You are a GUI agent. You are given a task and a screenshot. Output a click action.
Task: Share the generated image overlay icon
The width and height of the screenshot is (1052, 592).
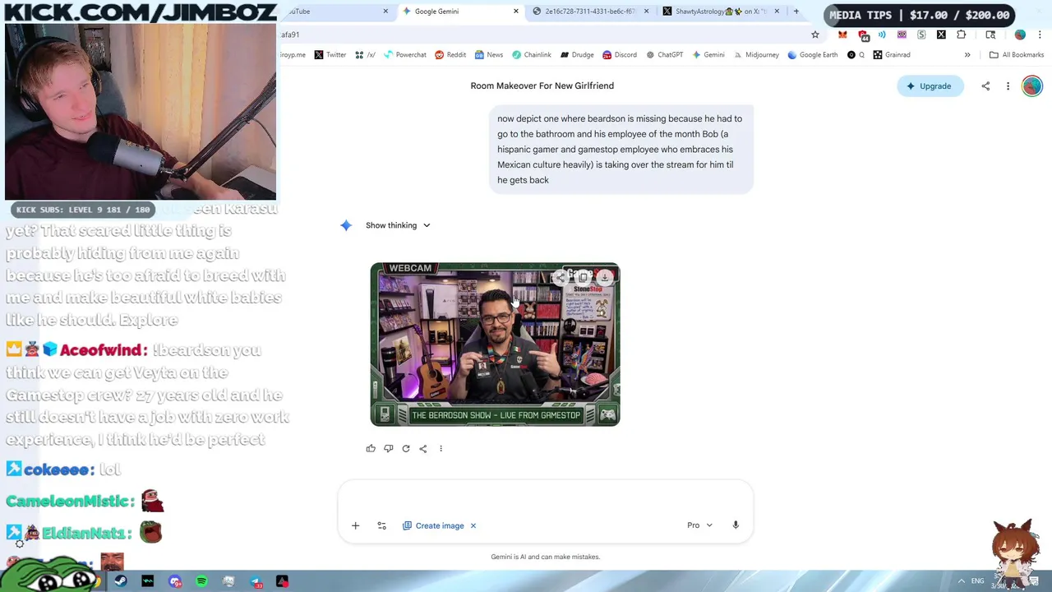pos(561,277)
